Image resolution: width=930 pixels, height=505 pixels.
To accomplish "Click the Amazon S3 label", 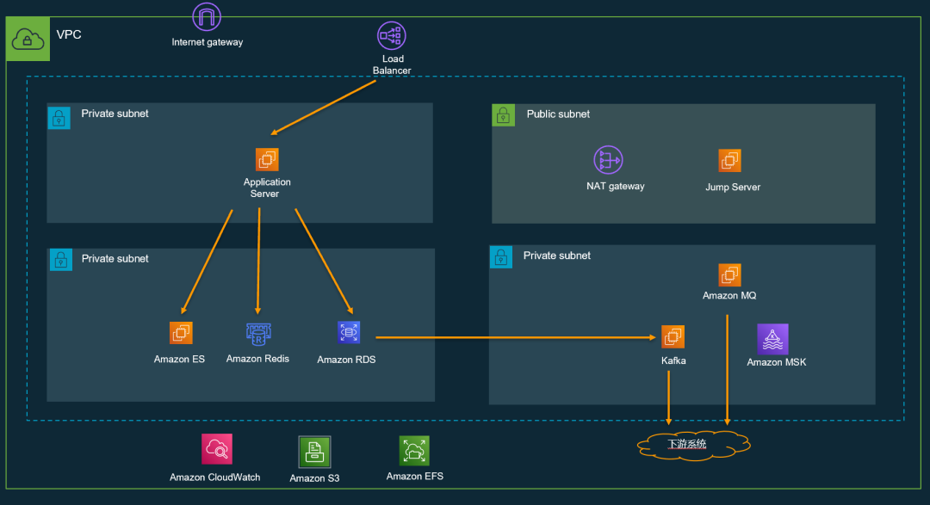I will click(314, 478).
